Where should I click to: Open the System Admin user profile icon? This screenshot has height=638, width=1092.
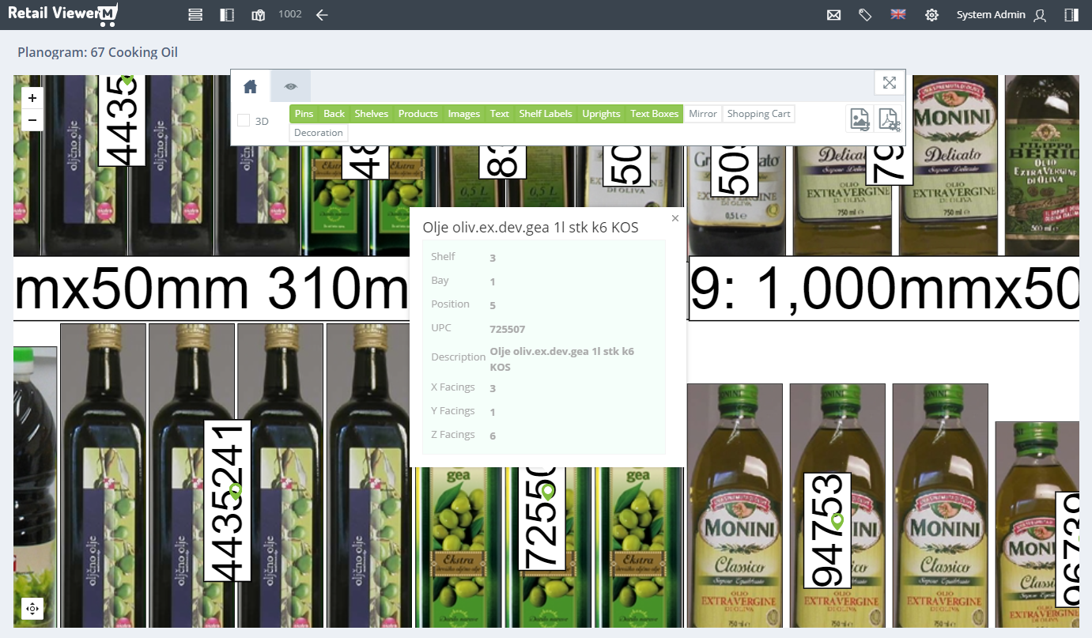1040,15
